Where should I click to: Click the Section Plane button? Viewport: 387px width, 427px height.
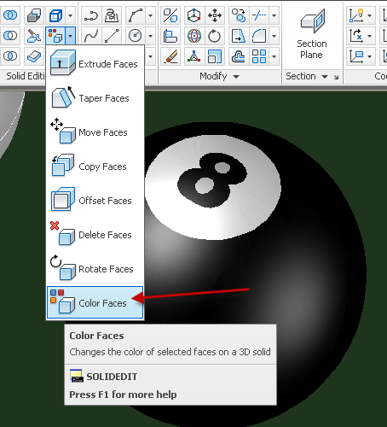point(312,34)
